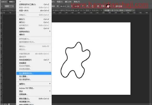
Task: Click the greyed 填充(L)... menu item
Action: point(34,46)
